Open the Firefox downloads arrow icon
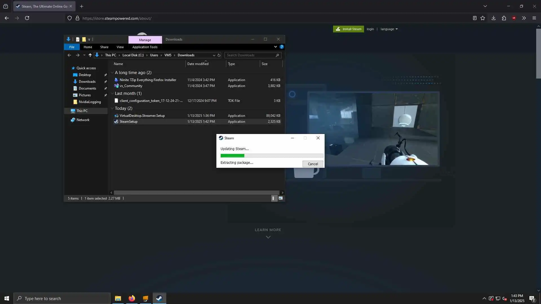This screenshot has width=541, height=304. 493,18
